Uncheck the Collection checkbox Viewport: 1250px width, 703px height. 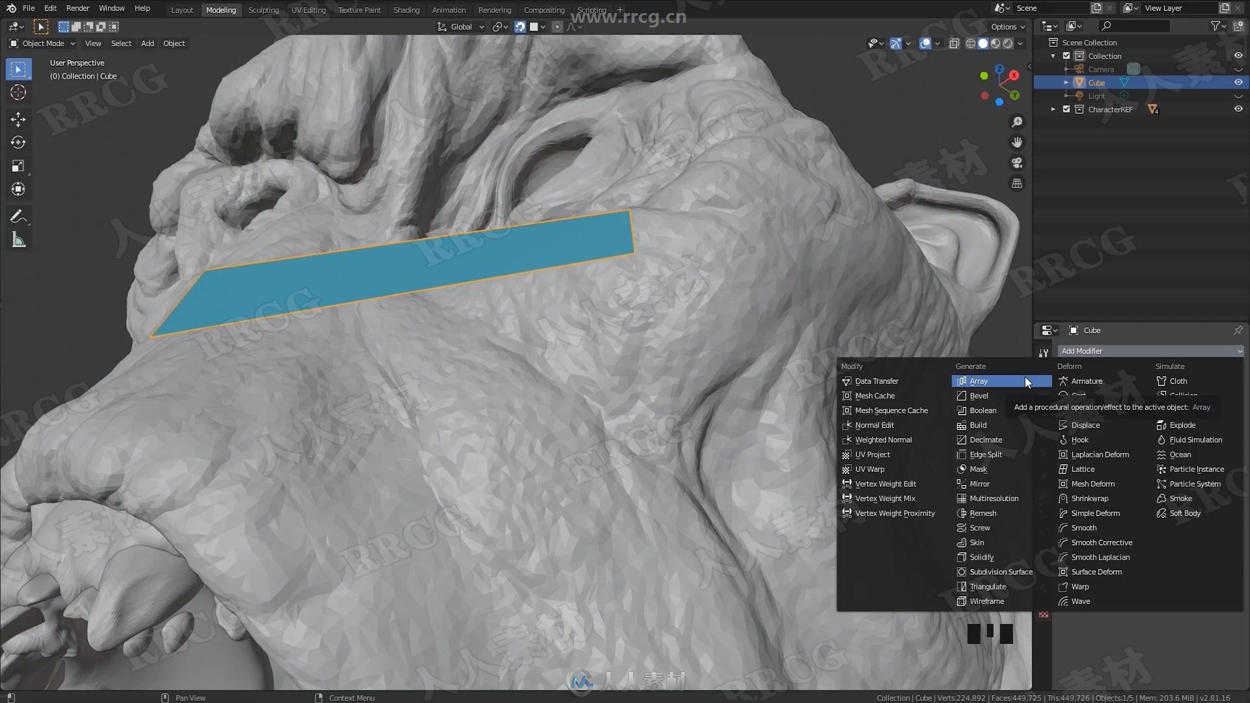pos(1066,56)
